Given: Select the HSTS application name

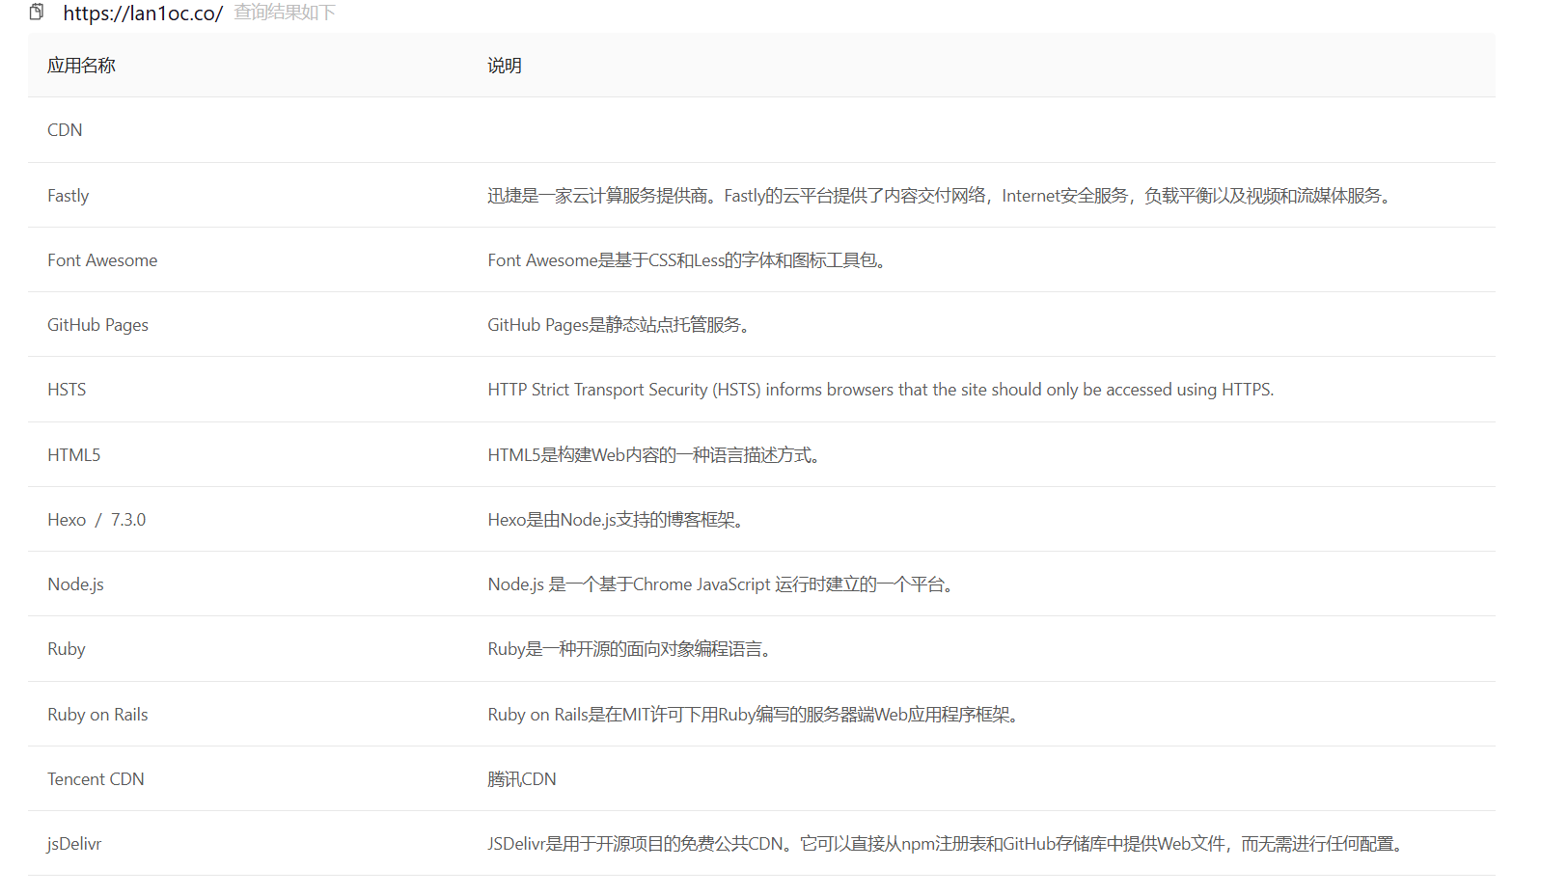Looking at the screenshot, I should 67,390.
